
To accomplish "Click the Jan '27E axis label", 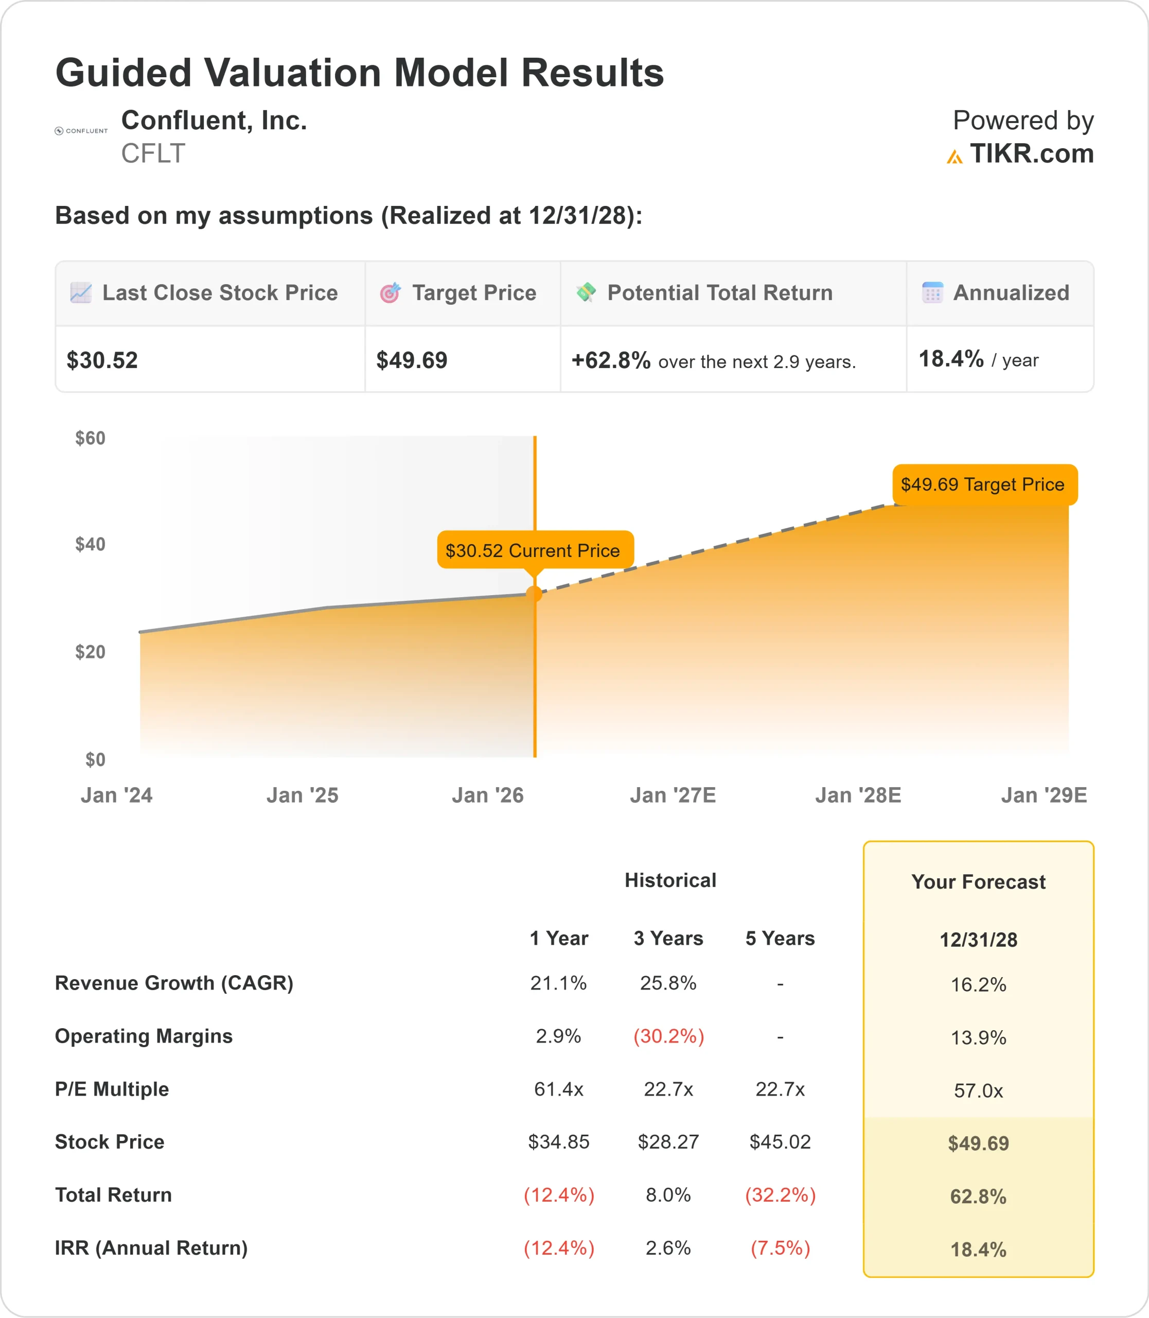I will point(673,795).
